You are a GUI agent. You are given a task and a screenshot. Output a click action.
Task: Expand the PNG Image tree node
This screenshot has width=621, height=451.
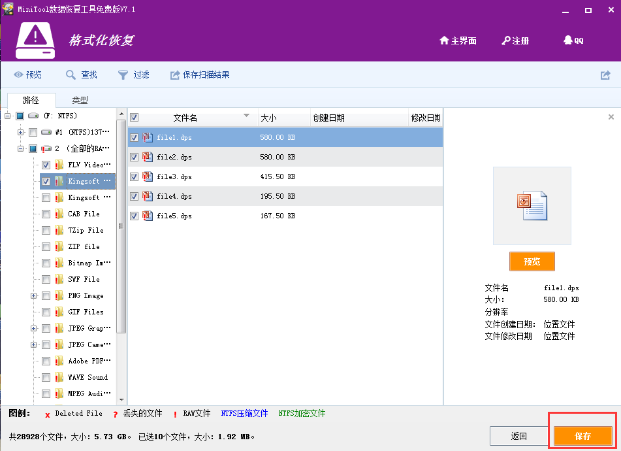[33, 295]
